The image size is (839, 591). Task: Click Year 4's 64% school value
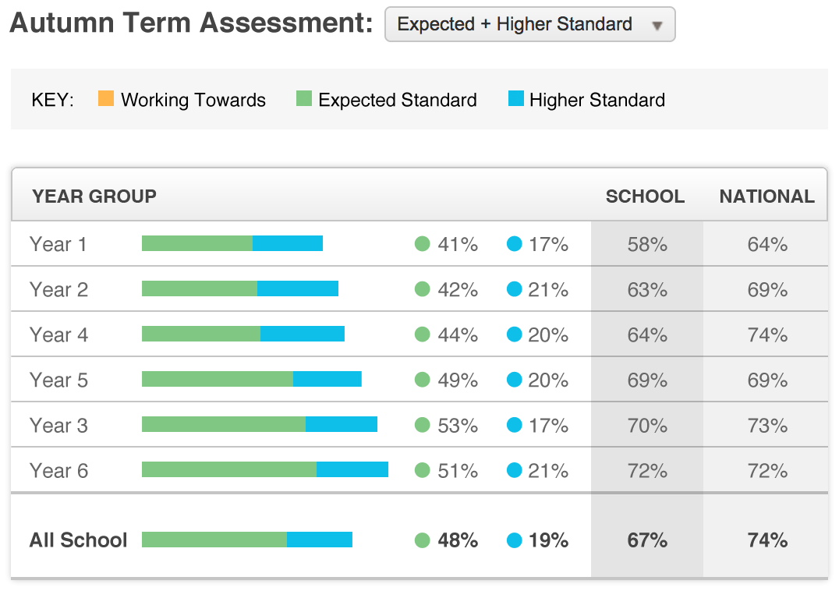click(x=647, y=334)
